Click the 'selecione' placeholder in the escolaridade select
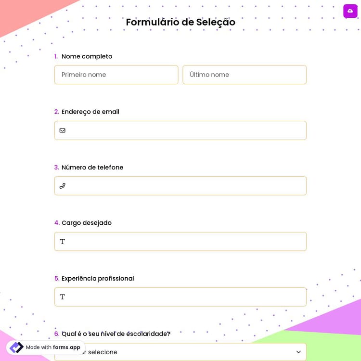Image resolution: width=361 pixels, height=361 pixels. (x=103, y=352)
